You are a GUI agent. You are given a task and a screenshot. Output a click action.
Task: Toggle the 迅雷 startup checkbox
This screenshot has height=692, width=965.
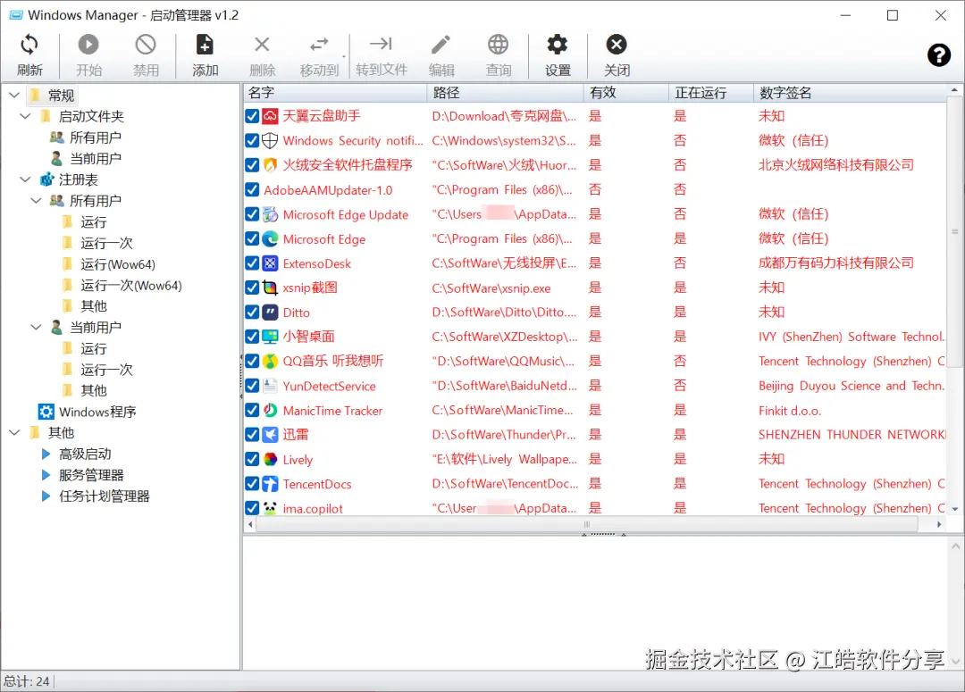(x=252, y=435)
